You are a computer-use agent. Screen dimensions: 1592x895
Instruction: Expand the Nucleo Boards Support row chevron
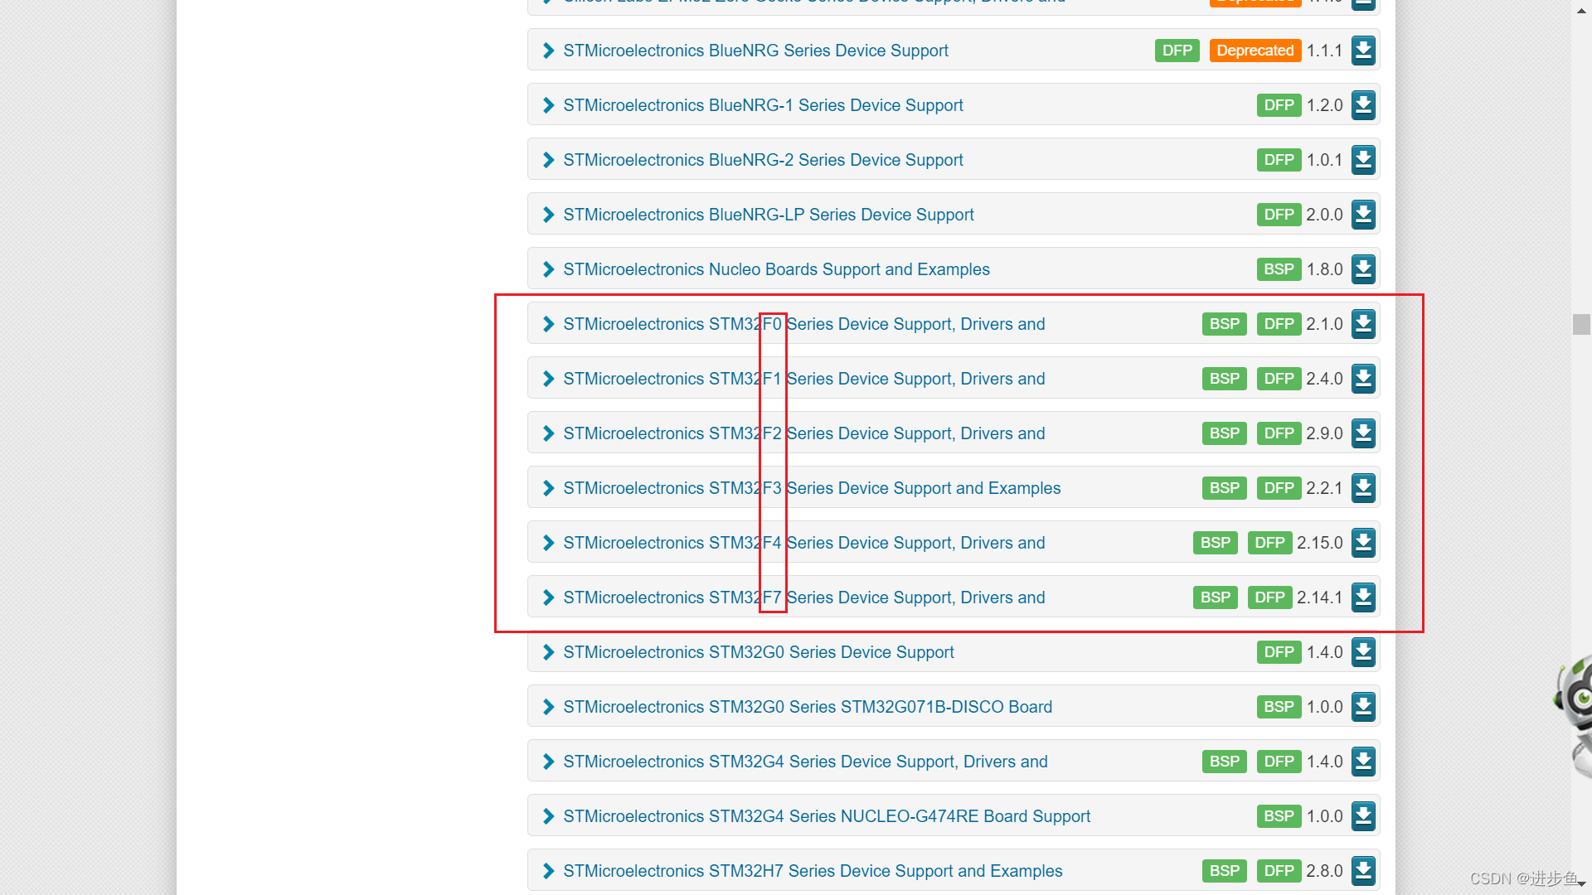[x=548, y=269]
